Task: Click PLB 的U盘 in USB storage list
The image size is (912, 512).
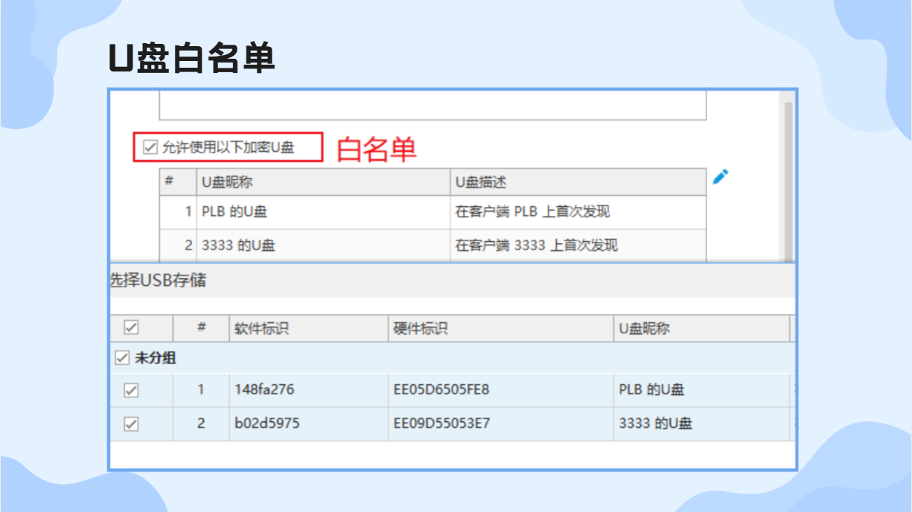Action: point(651,389)
